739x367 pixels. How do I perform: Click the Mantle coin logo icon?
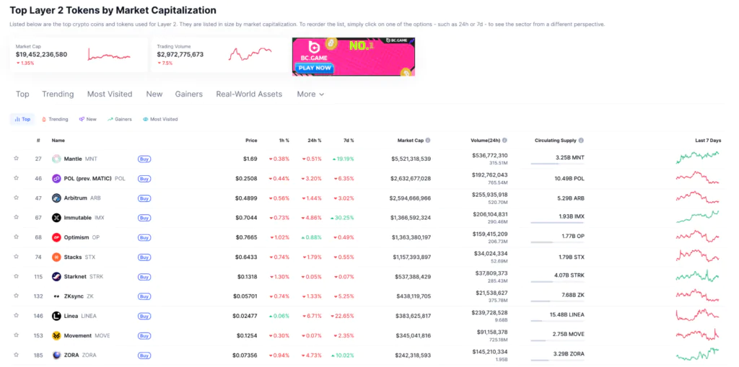56,159
